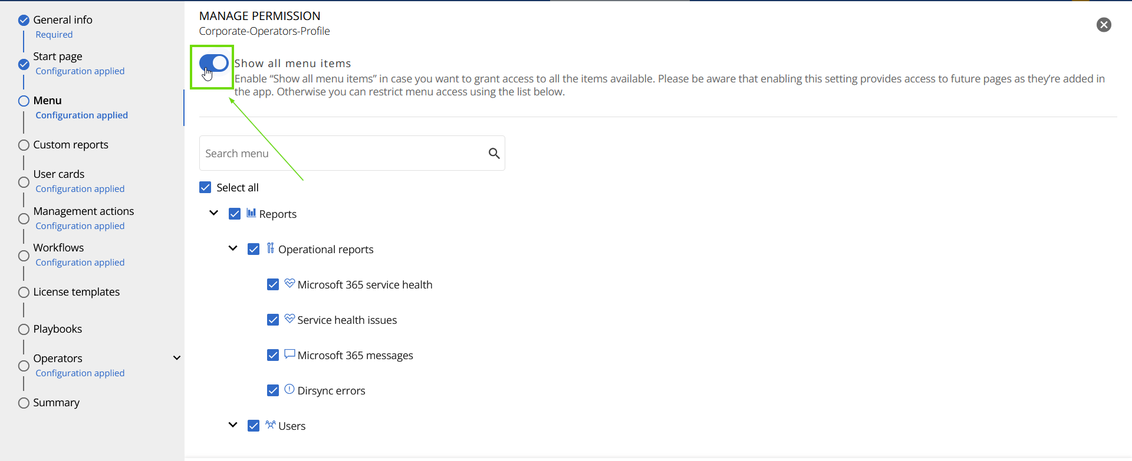
Task: Click the Operational reports tools icon
Action: click(x=270, y=248)
